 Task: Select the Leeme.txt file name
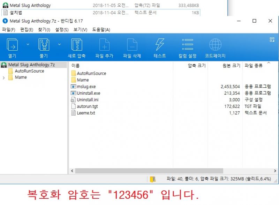pos(86,113)
